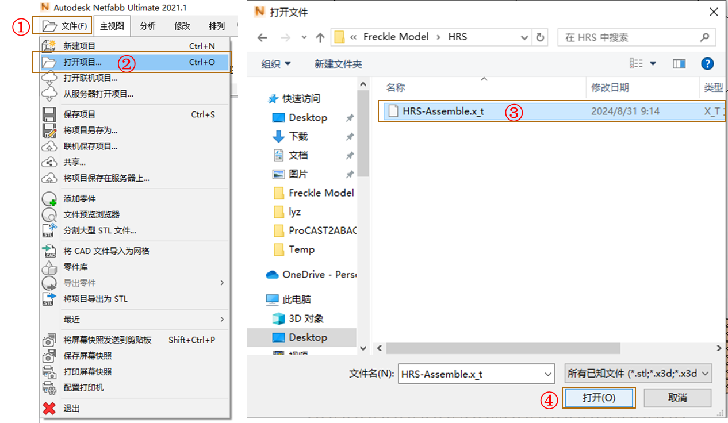Click the back navigation arrow in Open dialog
Image resolution: width=728 pixels, height=423 pixels.
click(262, 37)
